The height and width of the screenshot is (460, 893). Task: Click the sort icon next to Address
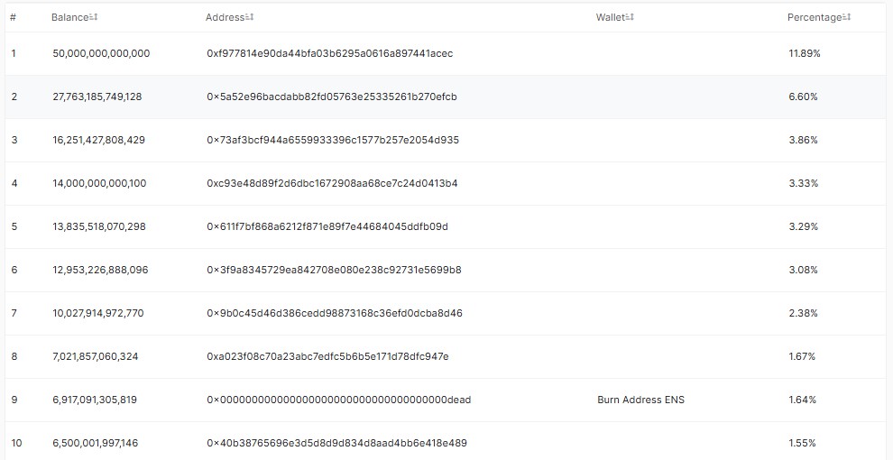250,18
